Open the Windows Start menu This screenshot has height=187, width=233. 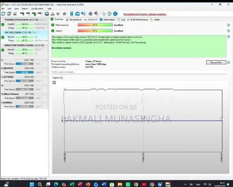(x=32, y=184)
